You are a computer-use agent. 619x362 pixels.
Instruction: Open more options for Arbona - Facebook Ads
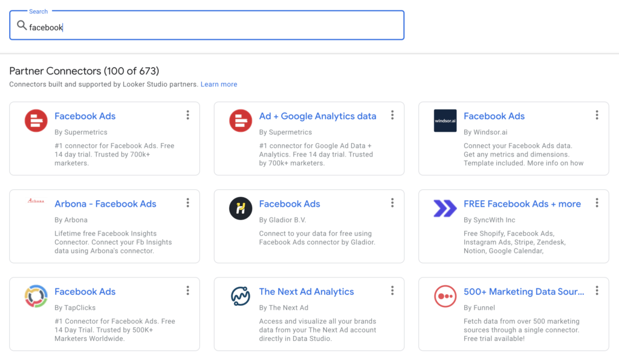tap(188, 202)
